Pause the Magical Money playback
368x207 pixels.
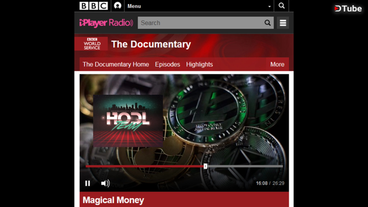(87, 183)
